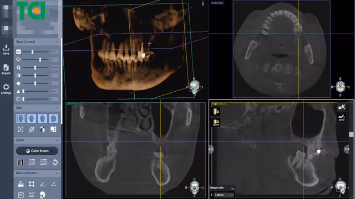Click the quality 'Default' value field
The image size is (355, 199).
point(54,67)
